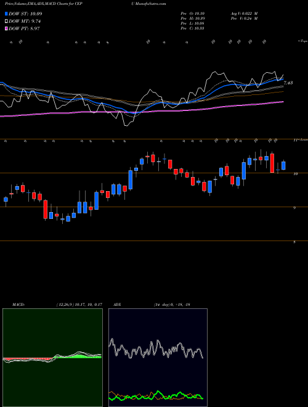Click the 'U ManafaSutra.com' text
The width and height of the screenshot is (308, 407).
point(149,4)
